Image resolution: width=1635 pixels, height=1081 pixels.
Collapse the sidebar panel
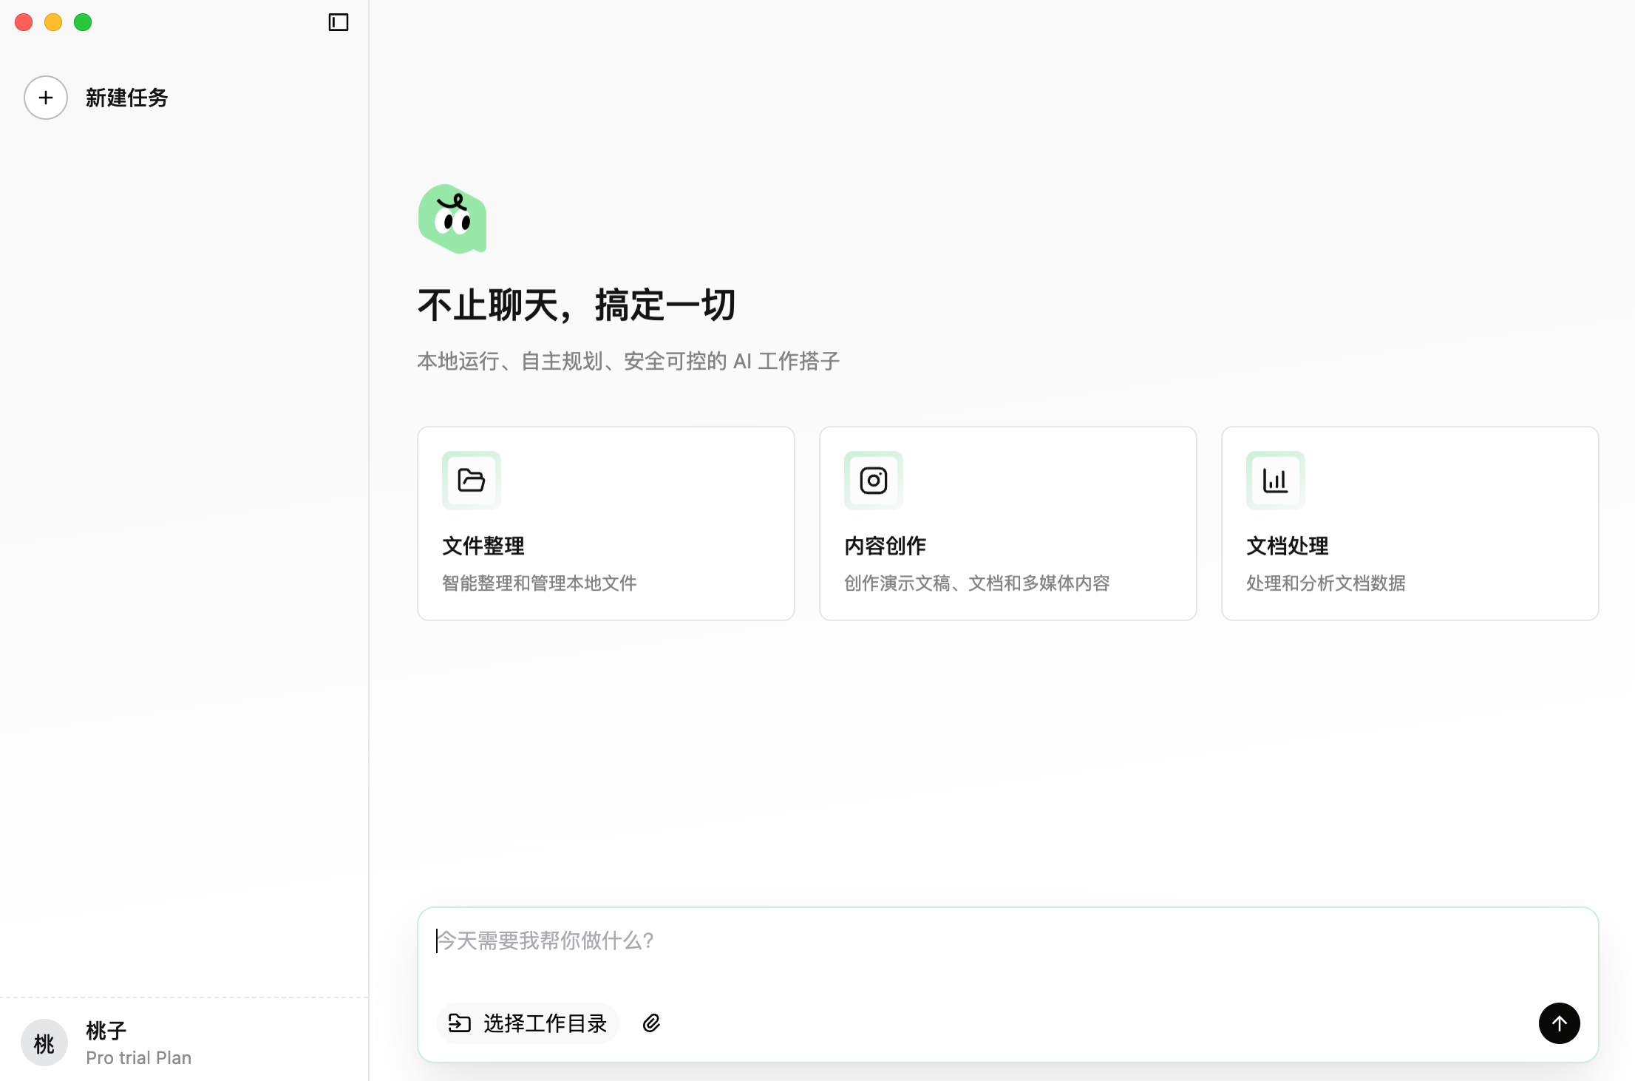[339, 22]
